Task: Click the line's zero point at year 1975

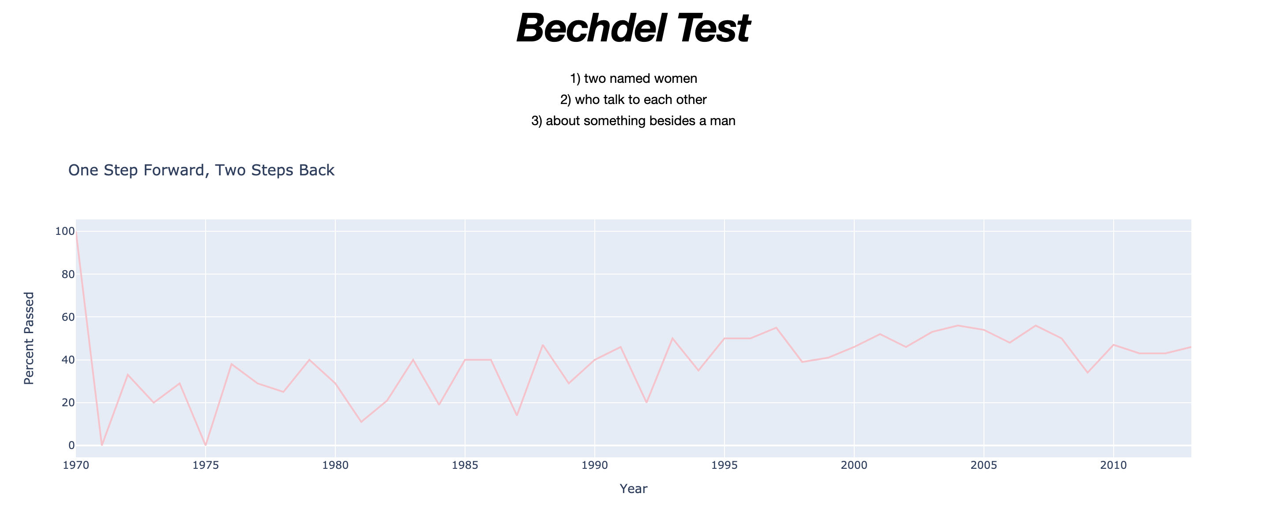Action: click(x=206, y=445)
